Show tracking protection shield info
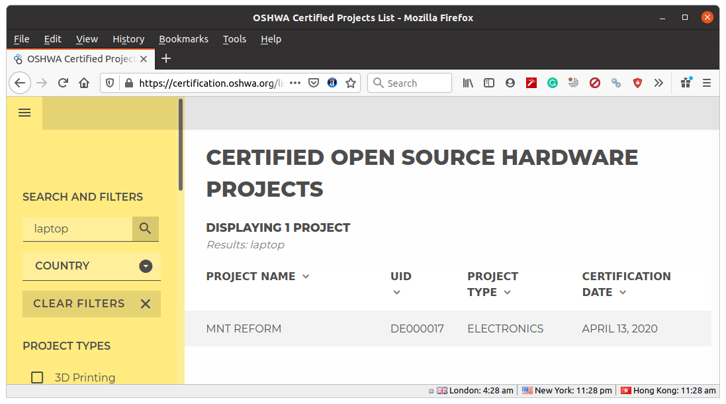 pos(110,83)
